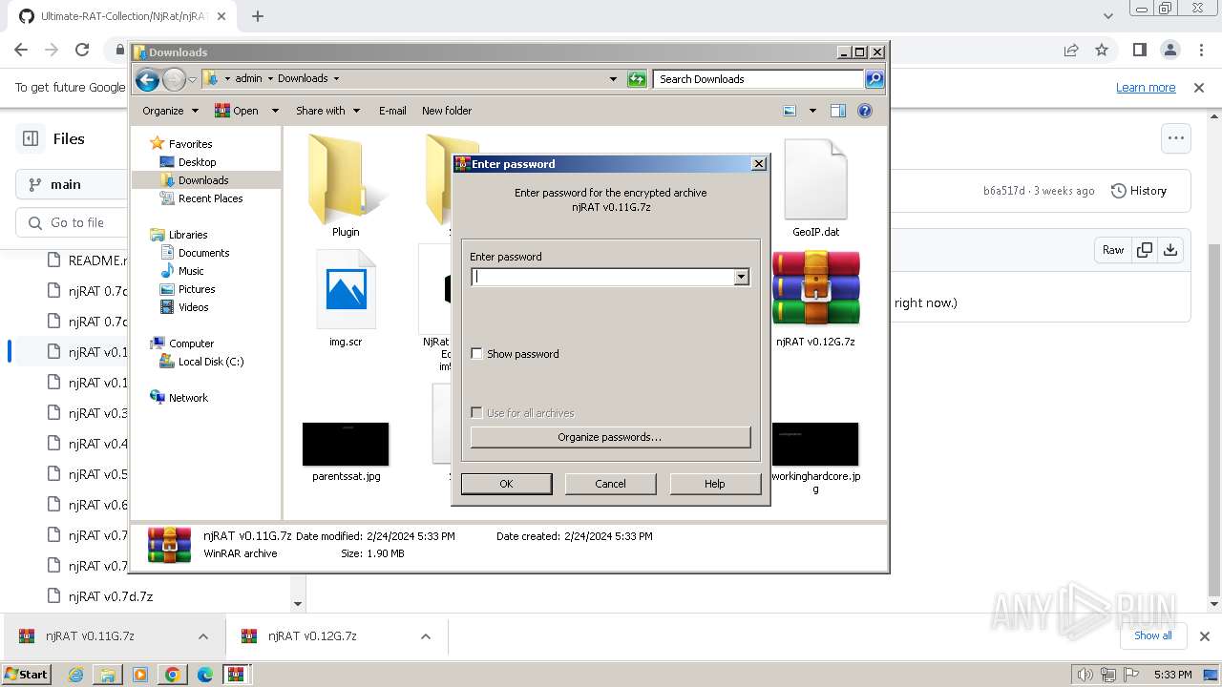The width and height of the screenshot is (1222, 687).
Task: Expand njRAT v0.11G.7z download options arrow
Action: pos(202,636)
